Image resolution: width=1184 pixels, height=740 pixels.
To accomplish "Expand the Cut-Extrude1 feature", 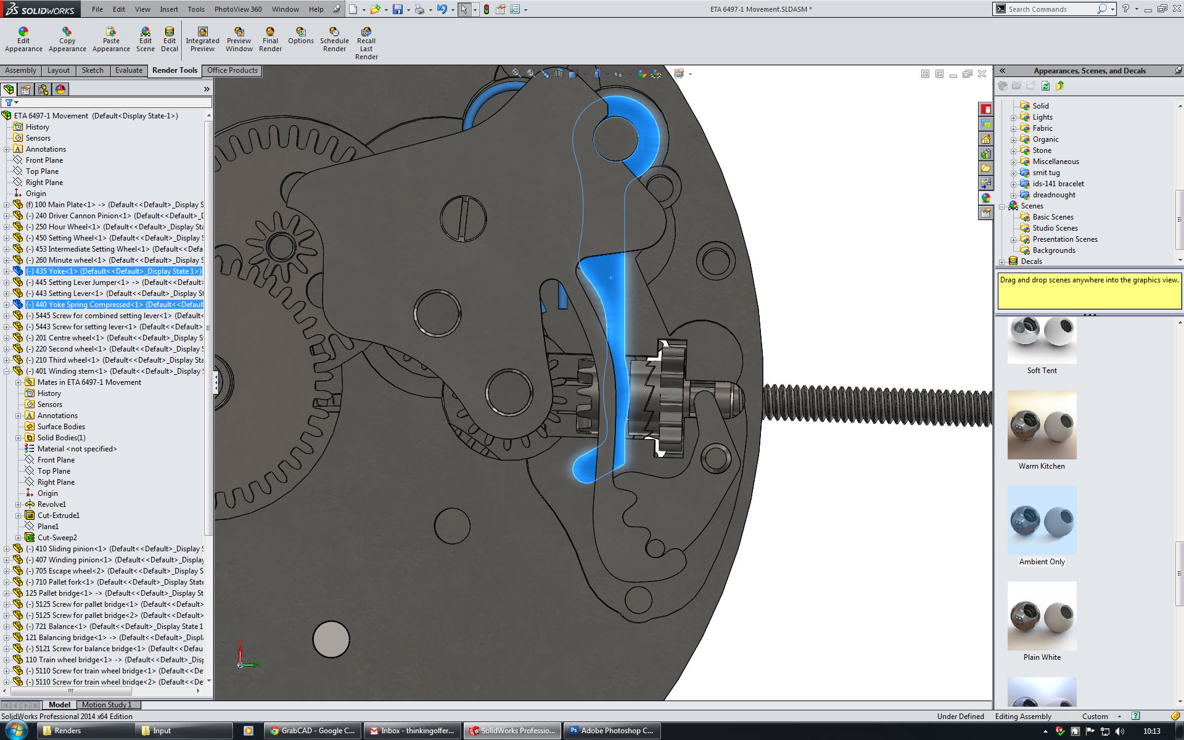I will pos(18,516).
